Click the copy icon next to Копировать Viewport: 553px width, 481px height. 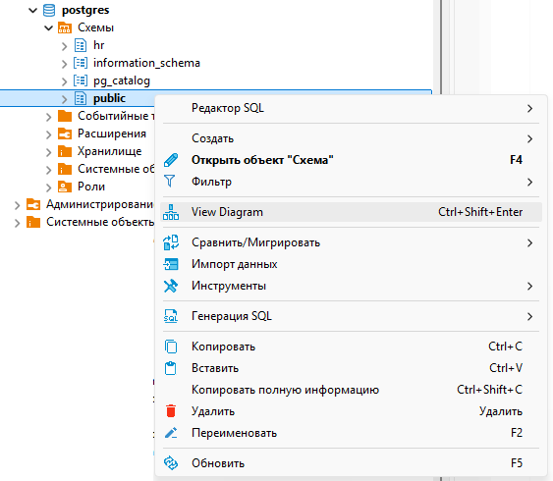[x=171, y=347]
